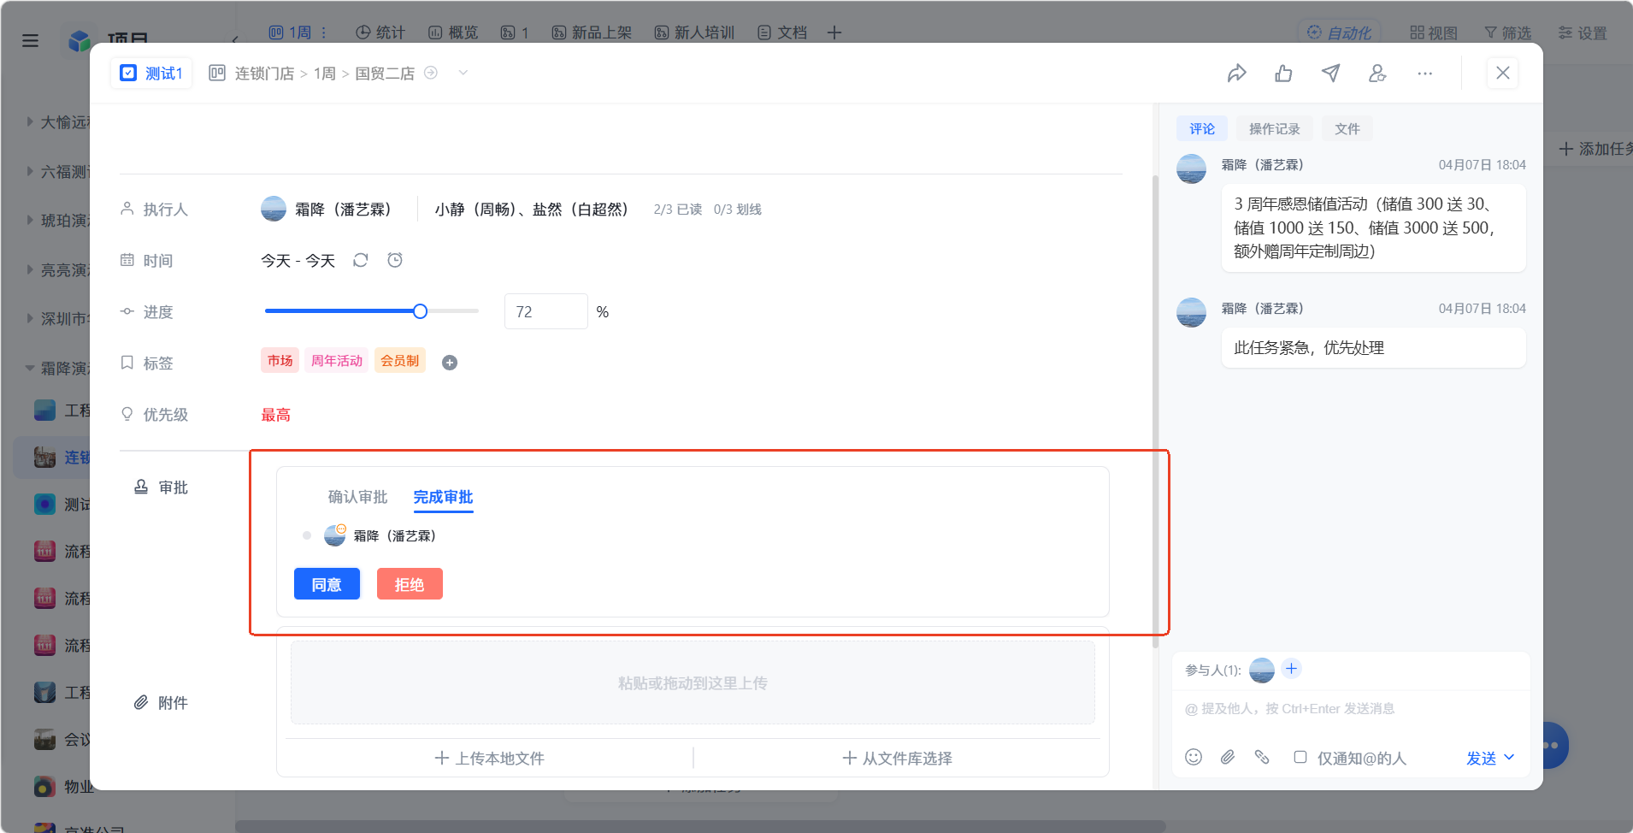Image resolution: width=1633 pixels, height=833 pixels.
Task: Click the paste-or-drag upload area
Action: coord(693,682)
